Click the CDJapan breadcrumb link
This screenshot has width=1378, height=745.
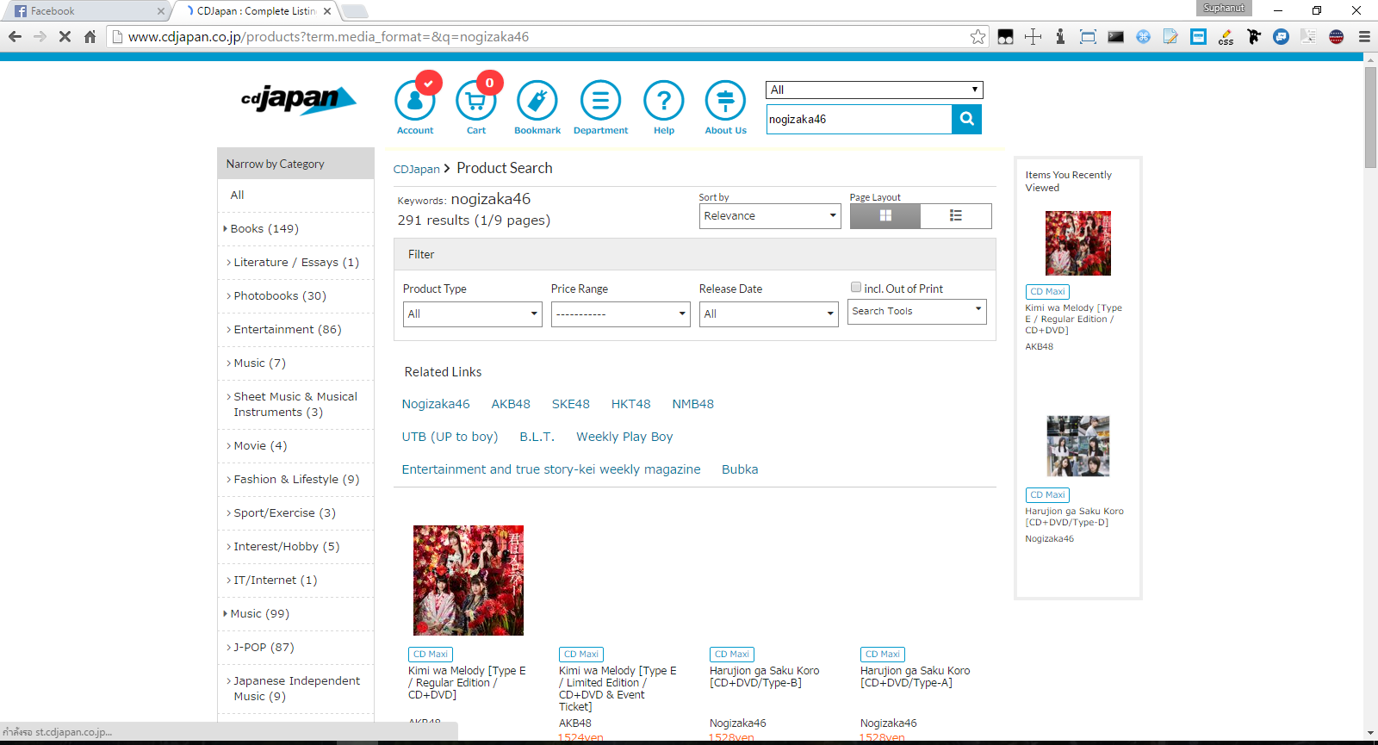coord(417,169)
